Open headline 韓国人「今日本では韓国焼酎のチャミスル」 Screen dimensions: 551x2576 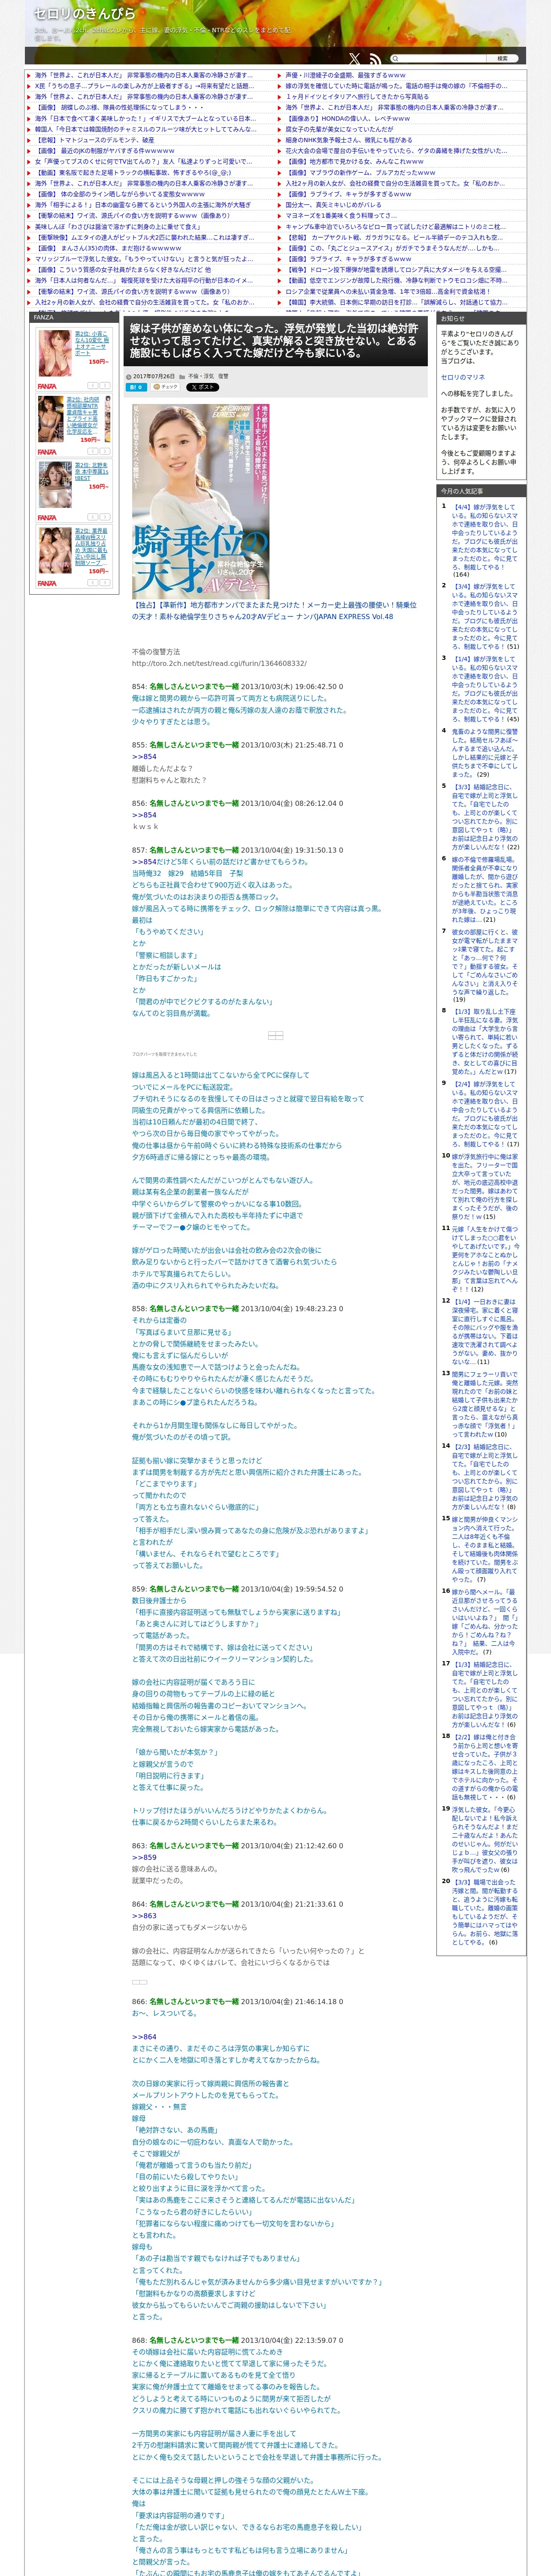coord(145,129)
